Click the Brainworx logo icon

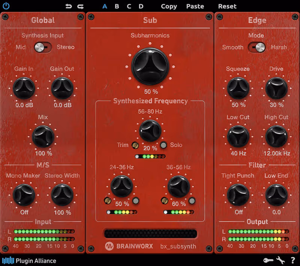109,246
